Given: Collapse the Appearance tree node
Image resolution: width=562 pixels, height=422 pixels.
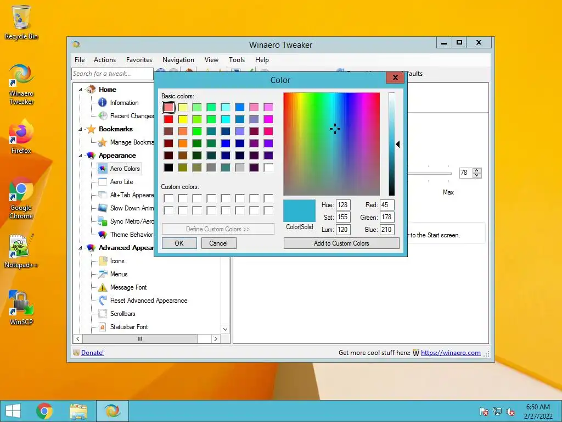Looking at the screenshot, I should pos(80,156).
